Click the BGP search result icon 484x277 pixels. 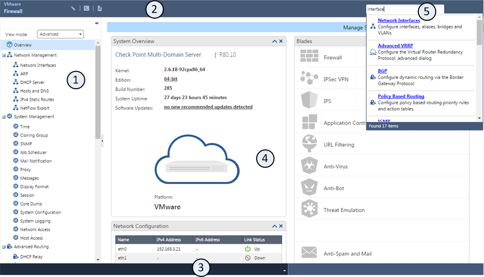373,77
